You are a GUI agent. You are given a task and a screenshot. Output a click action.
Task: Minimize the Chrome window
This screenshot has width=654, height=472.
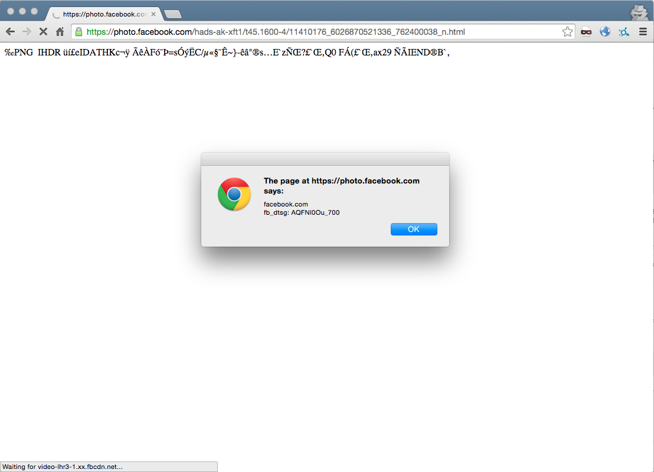click(x=22, y=11)
